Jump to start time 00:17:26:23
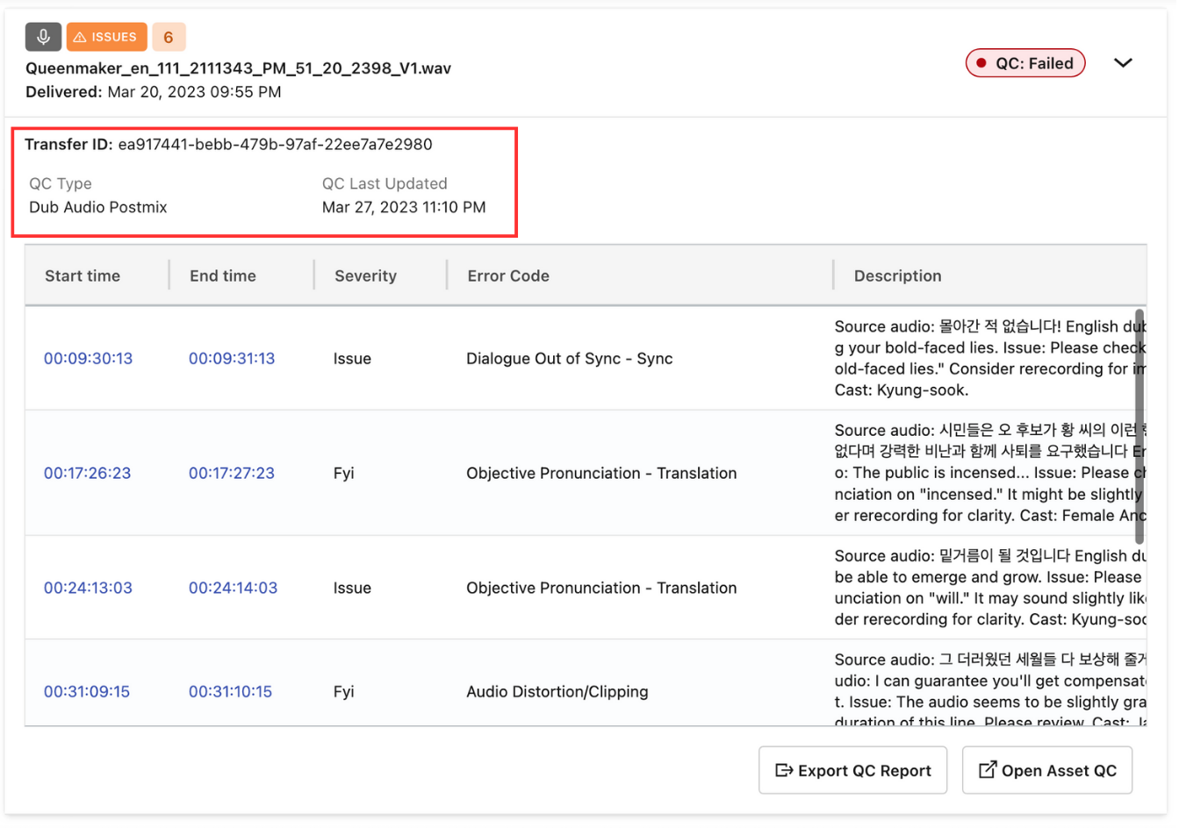The width and height of the screenshot is (1179, 828). coord(87,473)
